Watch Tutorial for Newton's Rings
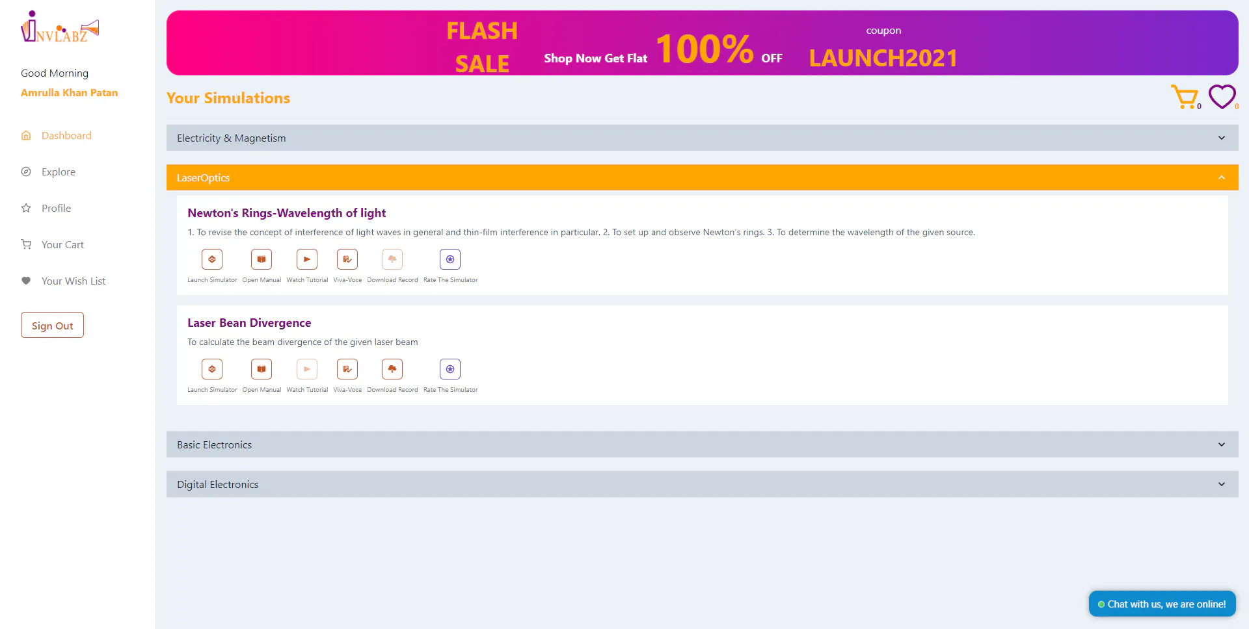1249x629 pixels. tap(307, 259)
